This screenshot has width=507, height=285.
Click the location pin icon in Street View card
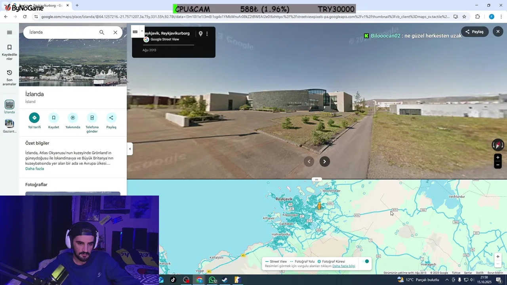pos(200,34)
